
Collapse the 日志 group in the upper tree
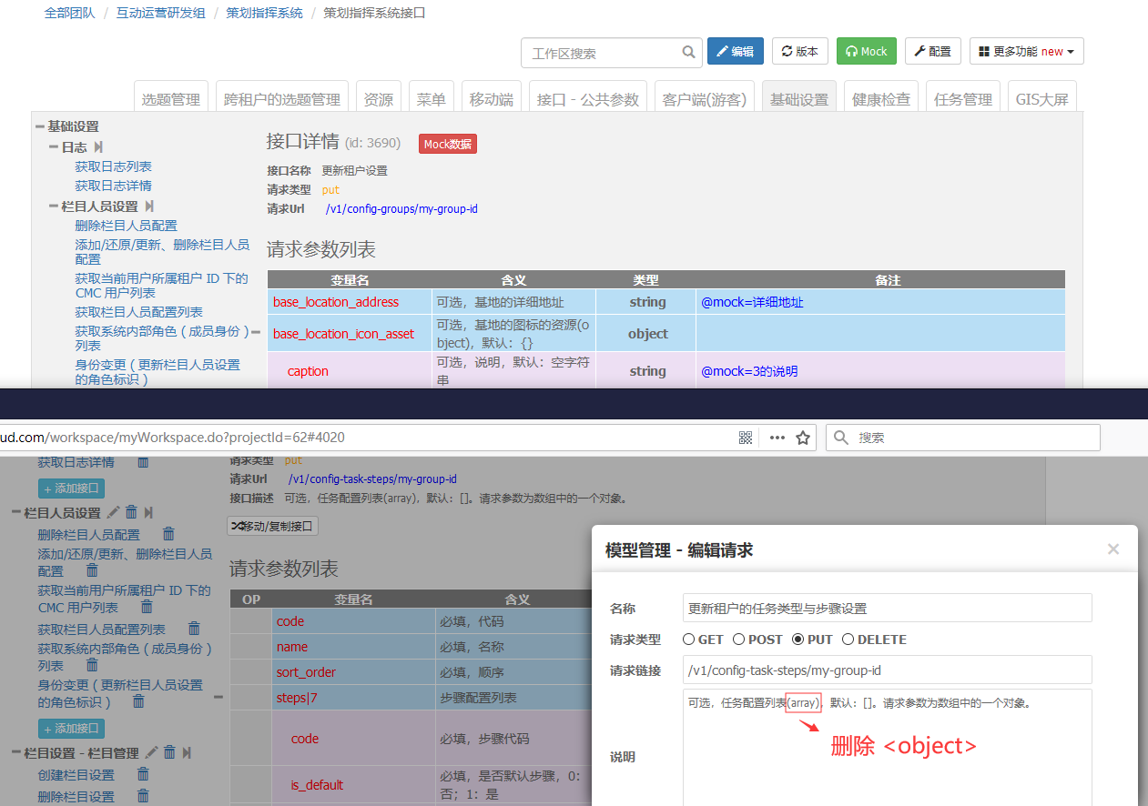coord(54,146)
